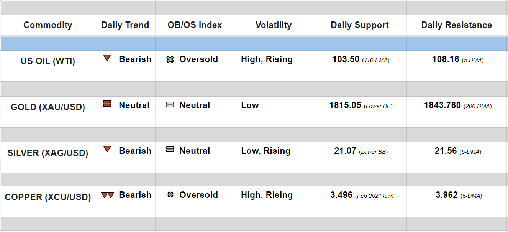The width and height of the screenshot is (508, 232).
Task: Select the Daily Trend column header
Action: click(x=125, y=25)
